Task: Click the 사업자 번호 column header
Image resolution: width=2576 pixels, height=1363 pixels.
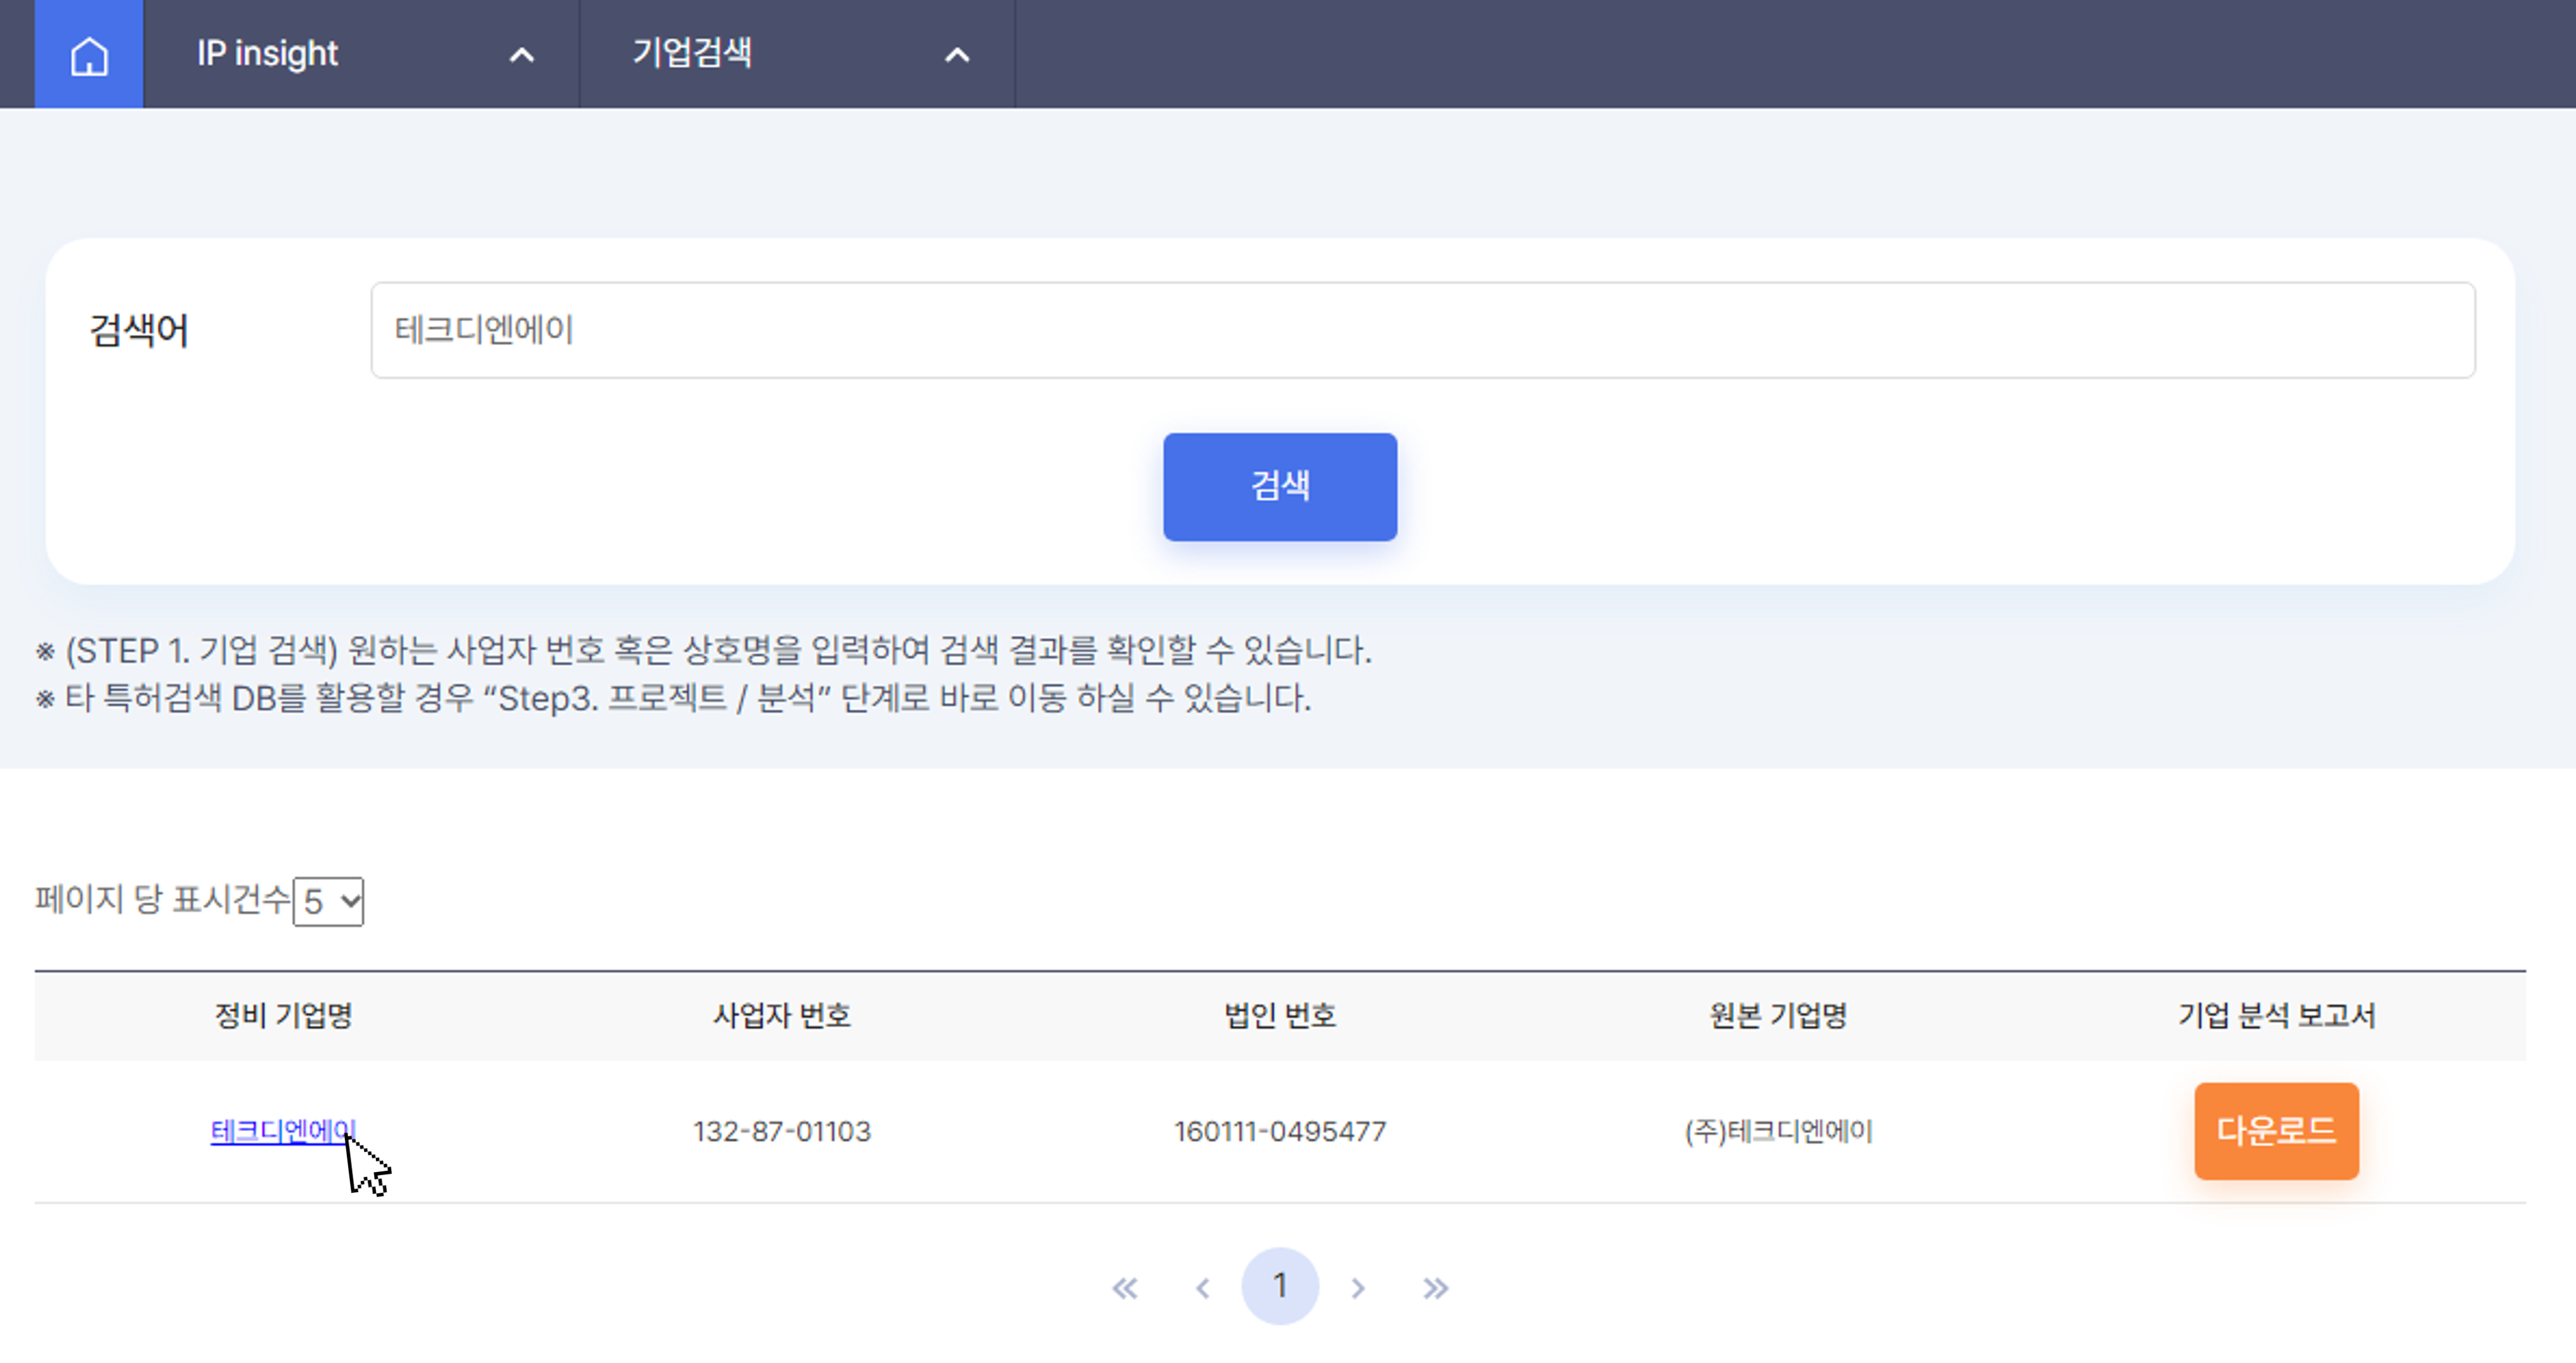Action: click(782, 1015)
